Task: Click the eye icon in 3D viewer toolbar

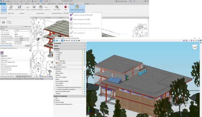Action: 67,40
